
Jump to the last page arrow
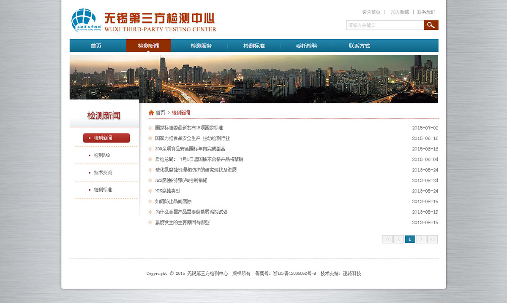(x=432, y=239)
